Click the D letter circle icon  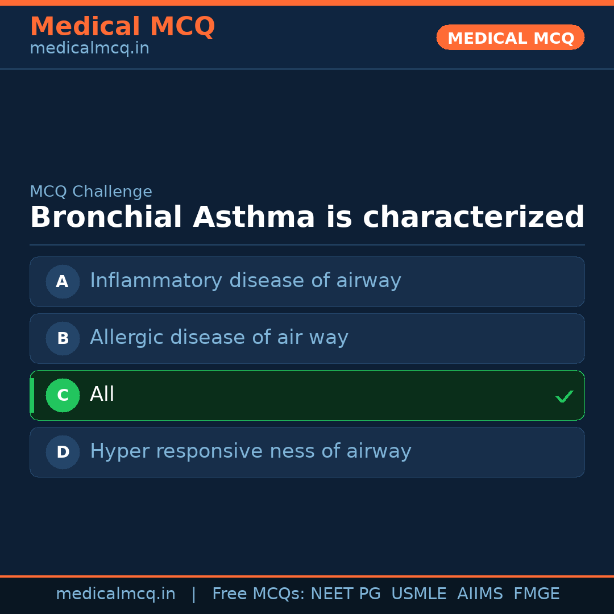click(x=63, y=452)
